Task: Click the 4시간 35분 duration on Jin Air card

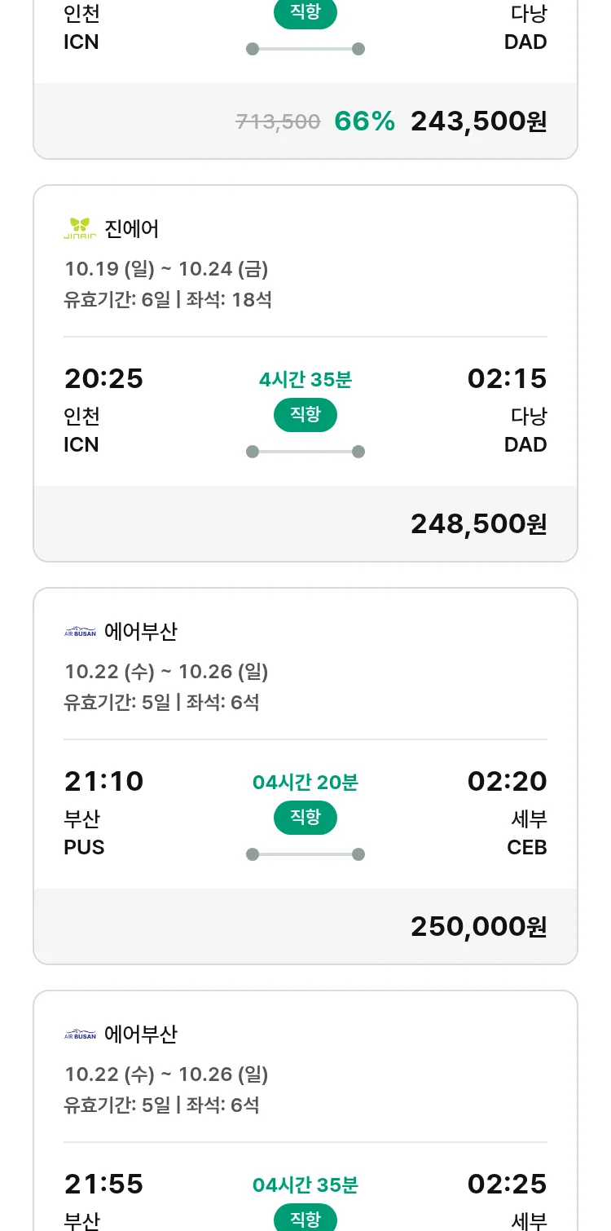Action: [x=305, y=380]
